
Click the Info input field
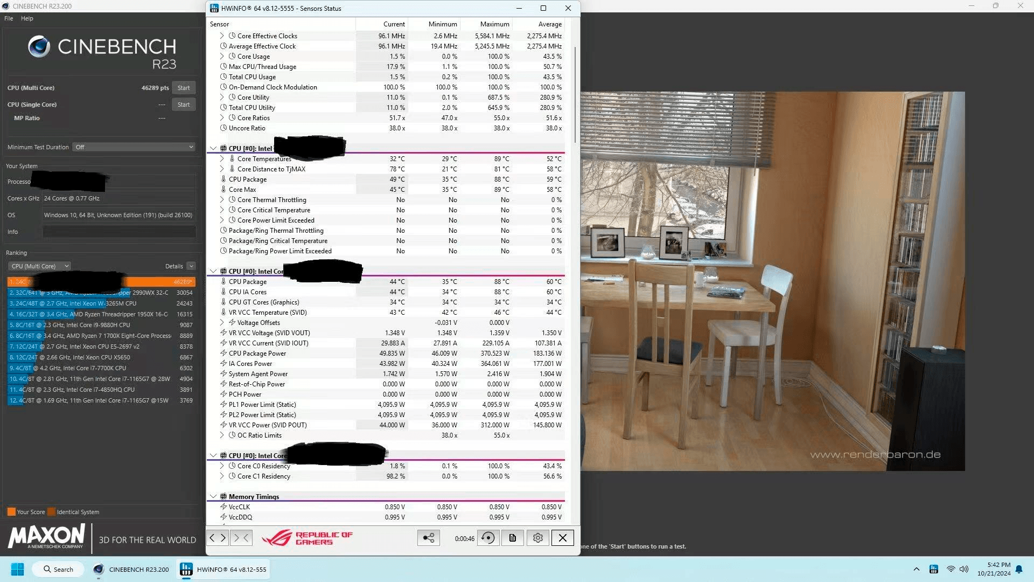[119, 232]
